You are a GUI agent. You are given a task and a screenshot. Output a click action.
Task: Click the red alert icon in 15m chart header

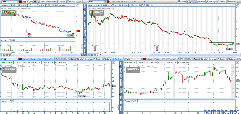(20, 59)
